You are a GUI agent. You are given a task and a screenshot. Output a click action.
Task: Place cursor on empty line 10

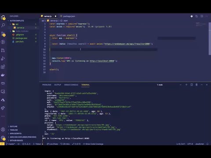(x=103, y=50)
